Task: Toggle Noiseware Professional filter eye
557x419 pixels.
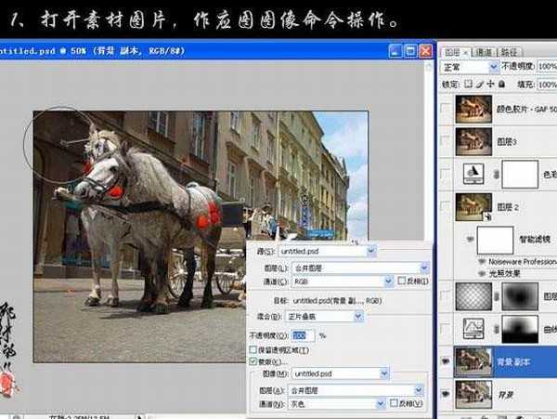Action: pyautogui.click(x=482, y=262)
